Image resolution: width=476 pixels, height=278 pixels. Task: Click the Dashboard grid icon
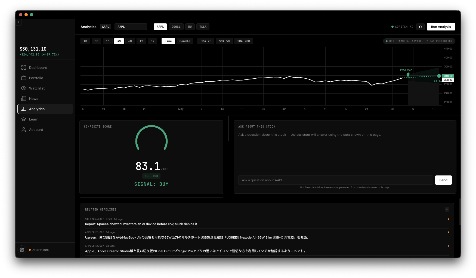(x=24, y=67)
